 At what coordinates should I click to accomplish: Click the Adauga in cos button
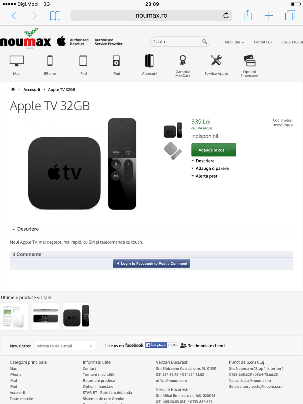[x=214, y=150]
